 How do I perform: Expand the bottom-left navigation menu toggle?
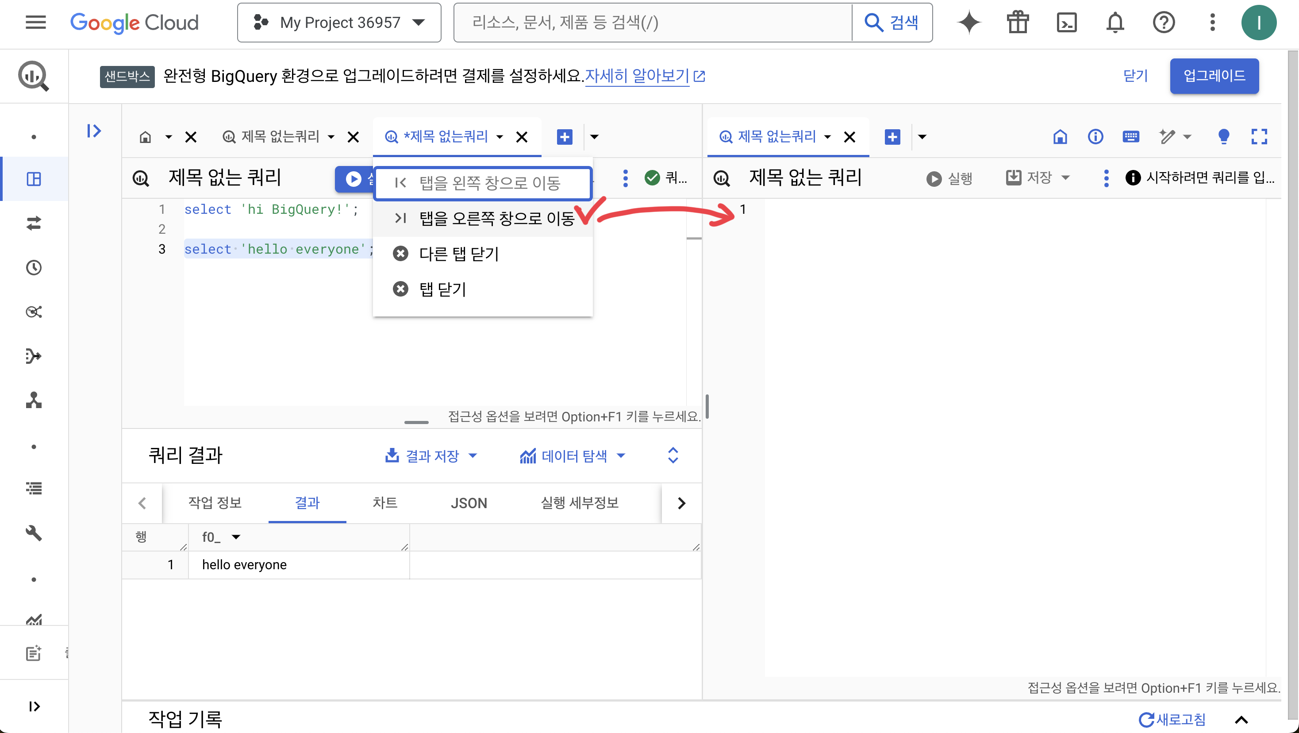click(34, 706)
